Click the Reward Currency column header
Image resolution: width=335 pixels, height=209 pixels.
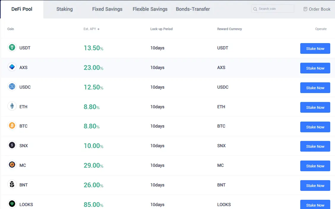point(230,29)
